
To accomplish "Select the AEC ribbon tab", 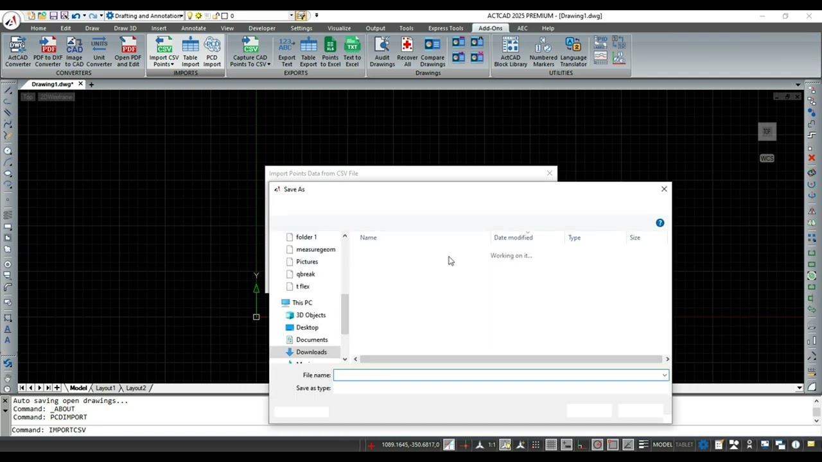I will pos(522,28).
